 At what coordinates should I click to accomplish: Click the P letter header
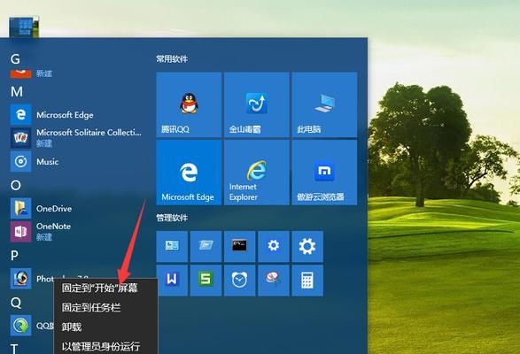point(14,255)
